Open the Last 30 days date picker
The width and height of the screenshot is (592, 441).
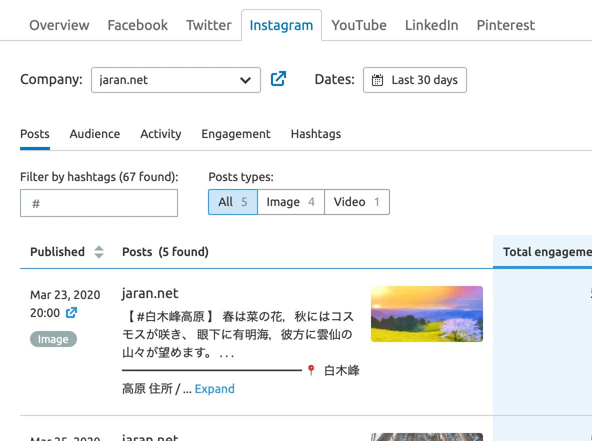pyautogui.click(x=415, y=80)
